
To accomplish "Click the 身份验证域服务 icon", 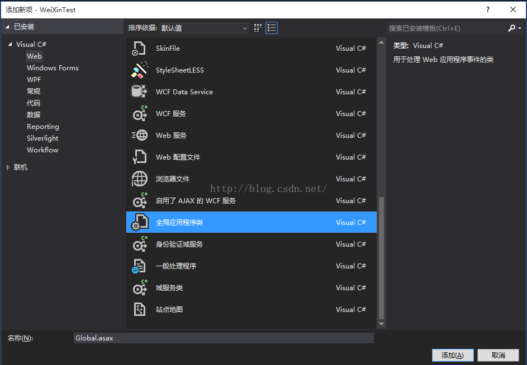I will 140,244.
